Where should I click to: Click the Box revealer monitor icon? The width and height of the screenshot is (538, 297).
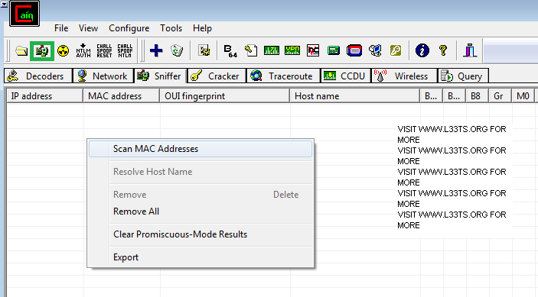[375, 50]
